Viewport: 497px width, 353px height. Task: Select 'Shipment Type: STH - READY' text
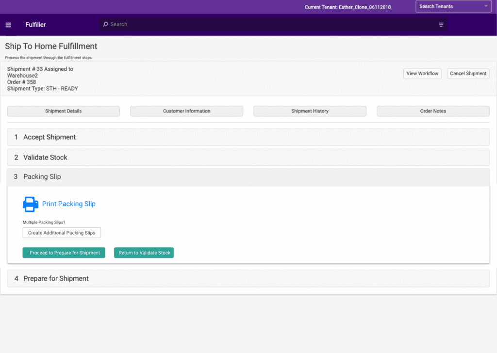pyautogui.click(x=43, y=89)
